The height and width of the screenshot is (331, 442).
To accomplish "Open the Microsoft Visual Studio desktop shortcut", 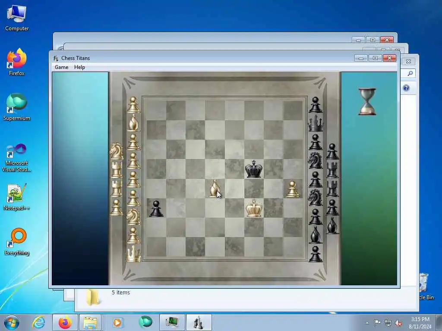I will [17, 158].
